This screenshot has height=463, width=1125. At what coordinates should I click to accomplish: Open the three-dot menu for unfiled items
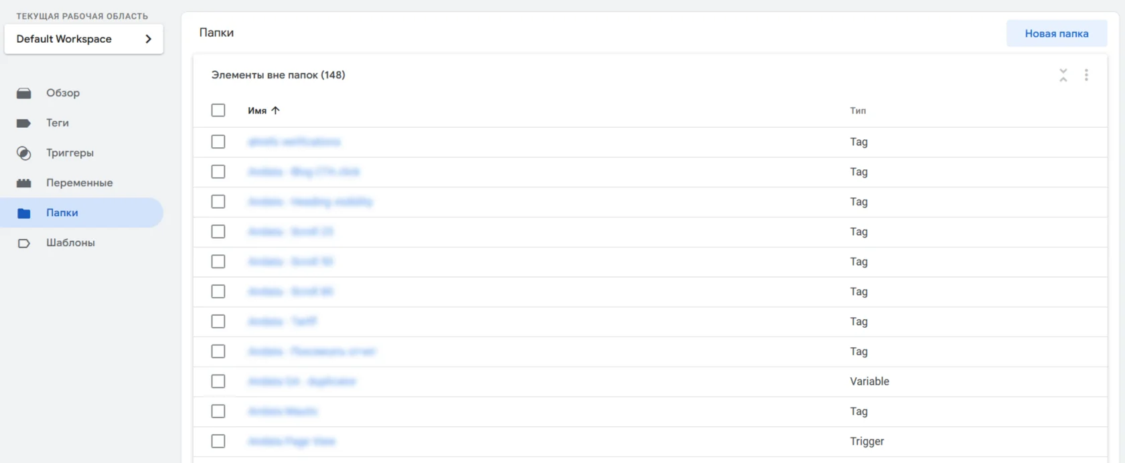[x=1086, y=75]
